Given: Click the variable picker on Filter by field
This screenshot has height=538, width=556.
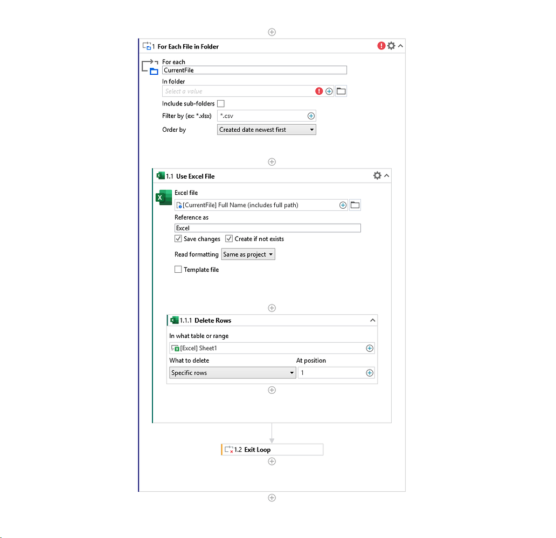Looking at the screenshot, I should point(311,116).
